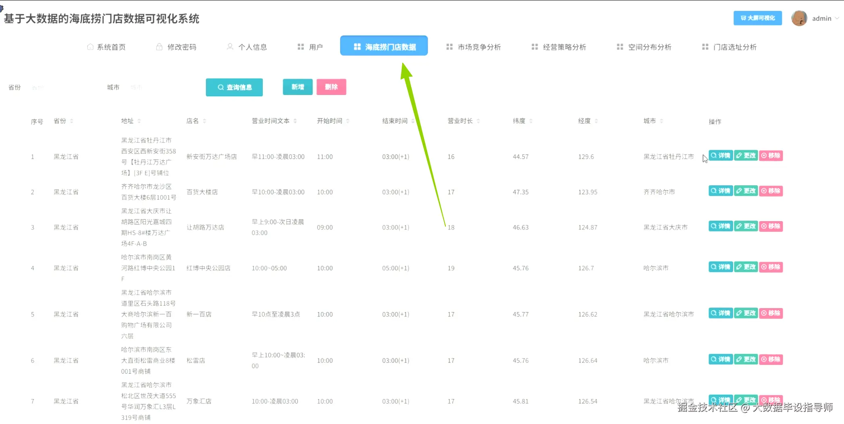
Task: Click the home icon beside 系统首页
Action: pos(90,47)
